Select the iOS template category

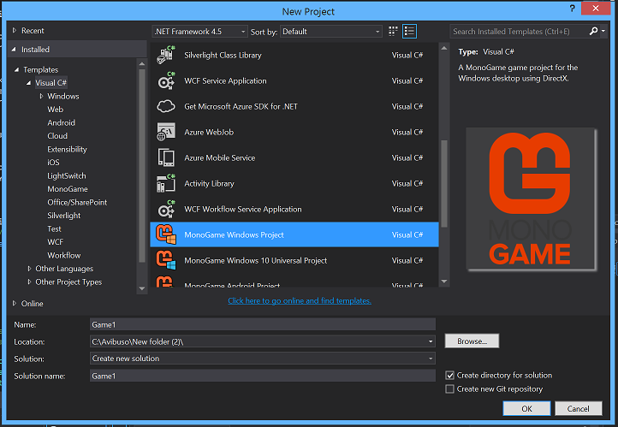[53, 163]
